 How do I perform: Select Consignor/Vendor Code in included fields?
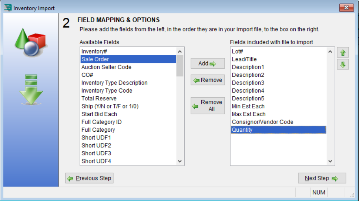click(262, 122)
